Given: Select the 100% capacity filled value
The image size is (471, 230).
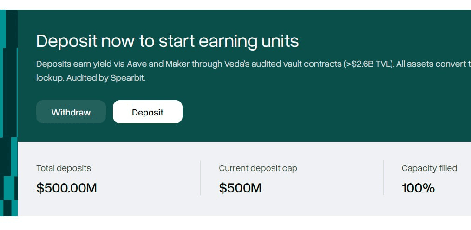Looking at the screenshot, I should 418,188.
